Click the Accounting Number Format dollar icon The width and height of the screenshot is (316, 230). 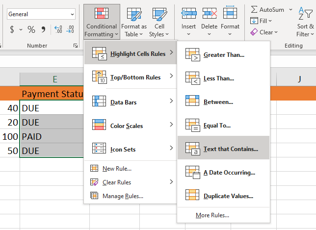12,30
